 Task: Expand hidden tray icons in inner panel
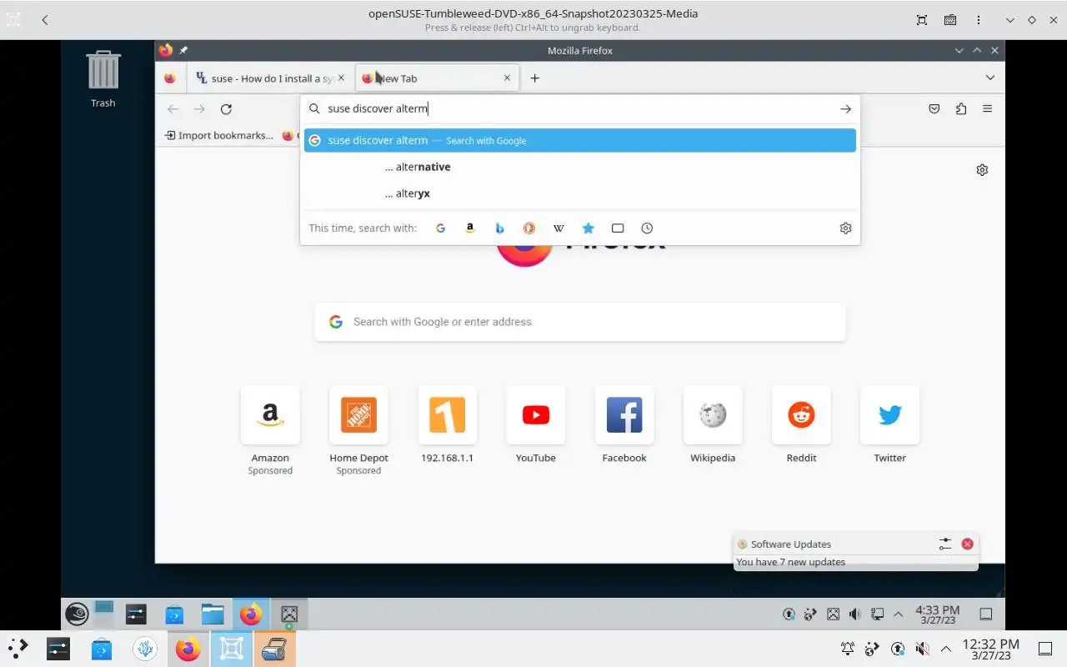pyautogui.click(x=898, y=614)
